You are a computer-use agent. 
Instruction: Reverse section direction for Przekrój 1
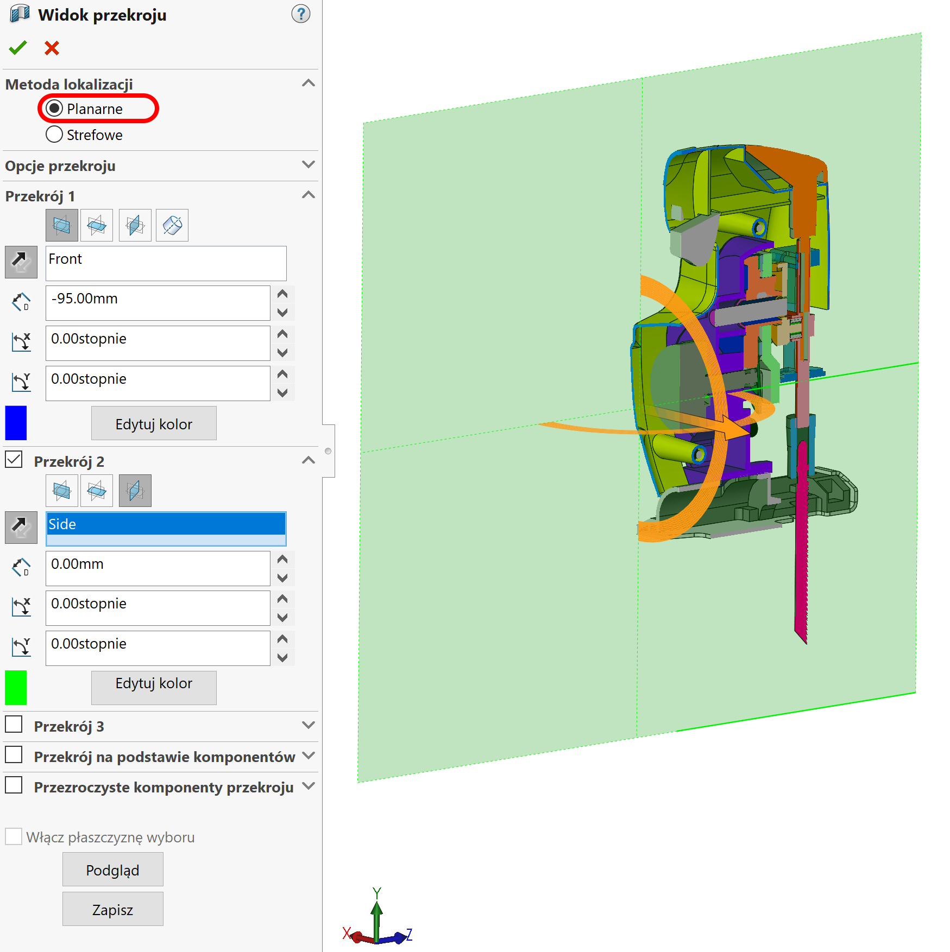point(21,262)
